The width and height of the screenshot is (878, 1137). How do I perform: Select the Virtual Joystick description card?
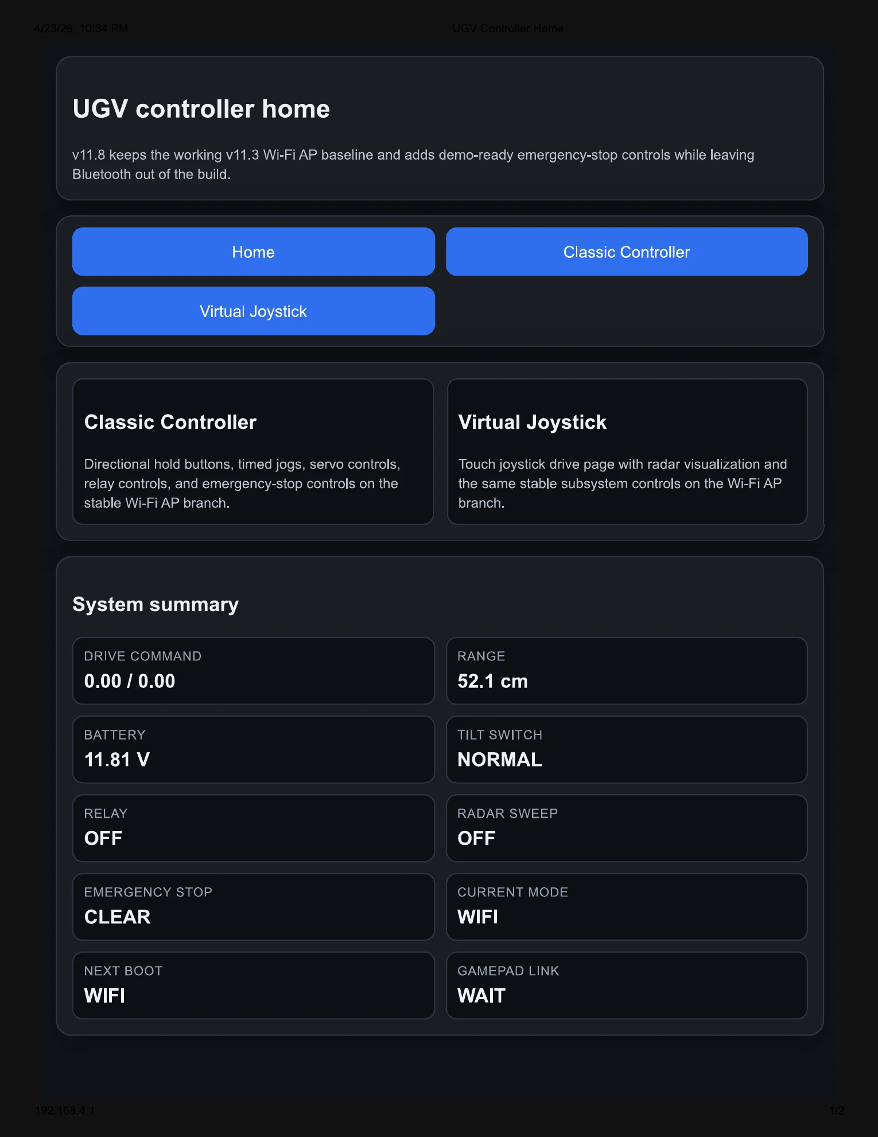point(626,451)
